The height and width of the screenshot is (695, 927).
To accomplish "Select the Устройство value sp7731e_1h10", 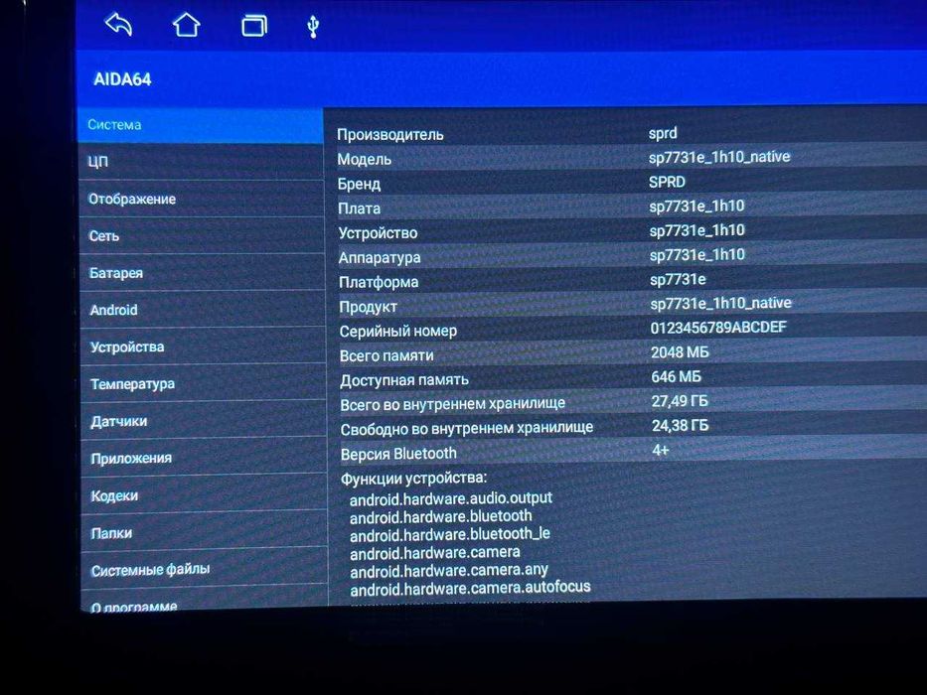I will coord(697,230).
